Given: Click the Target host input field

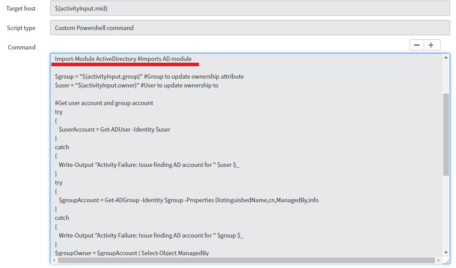Looking at the screenshot, I should click(250, 8).
